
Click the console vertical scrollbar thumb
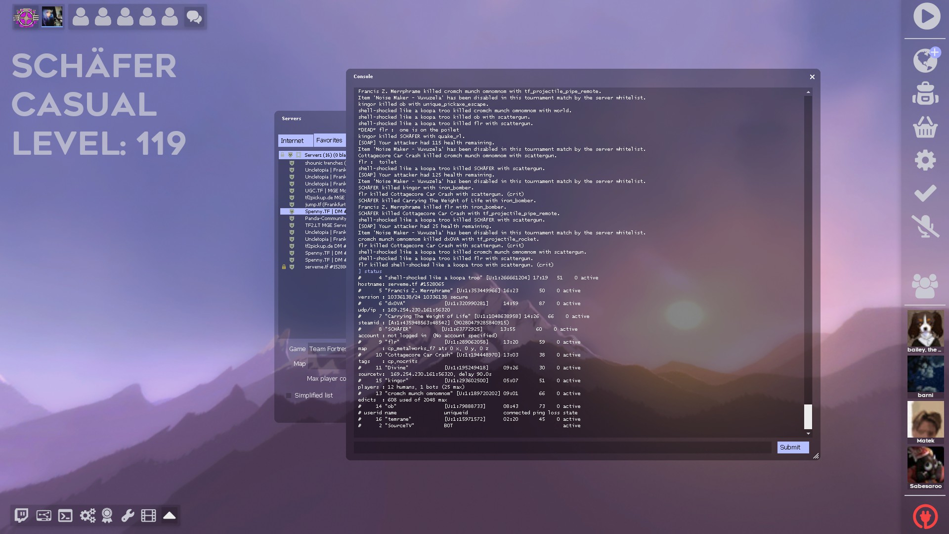(x=808, y=416)
